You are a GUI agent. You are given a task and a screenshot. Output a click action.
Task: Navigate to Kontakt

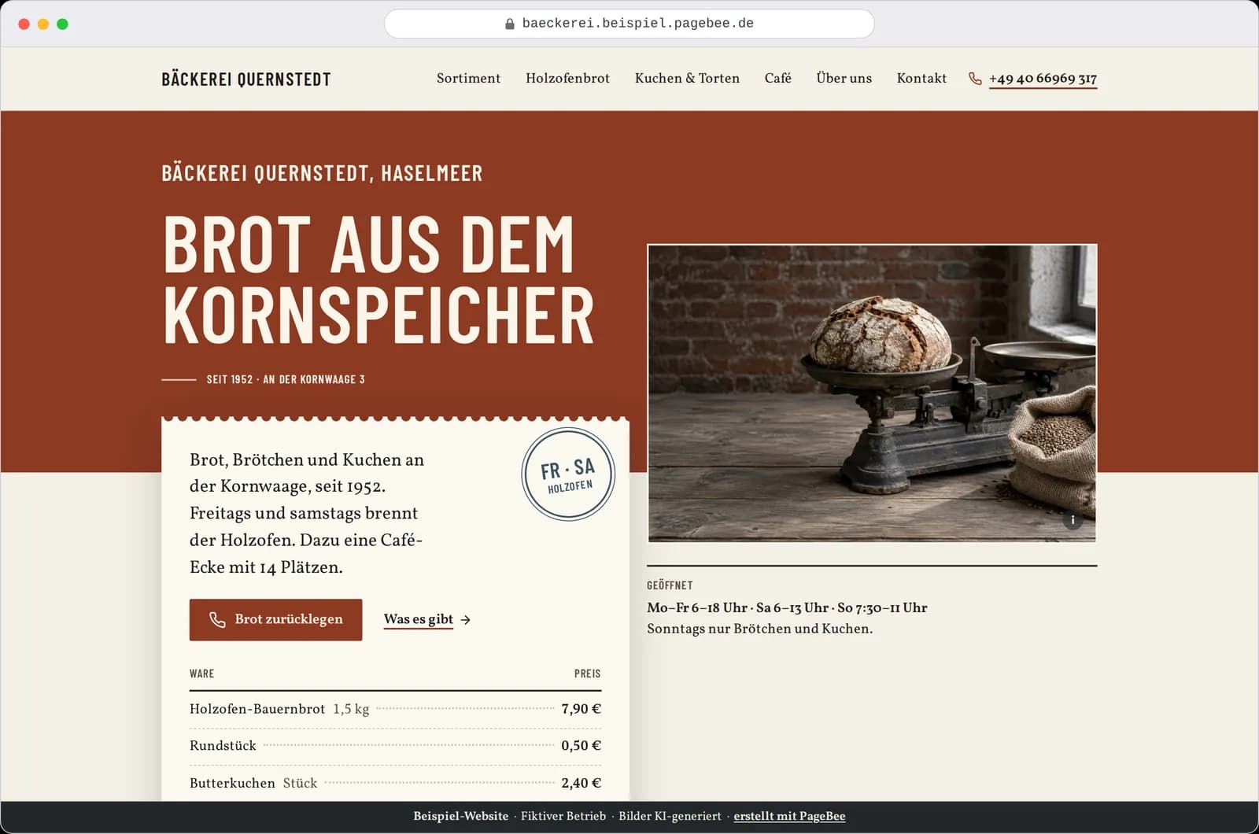[921, 78]
